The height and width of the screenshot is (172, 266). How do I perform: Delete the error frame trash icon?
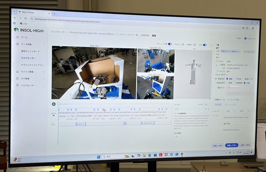249,111
